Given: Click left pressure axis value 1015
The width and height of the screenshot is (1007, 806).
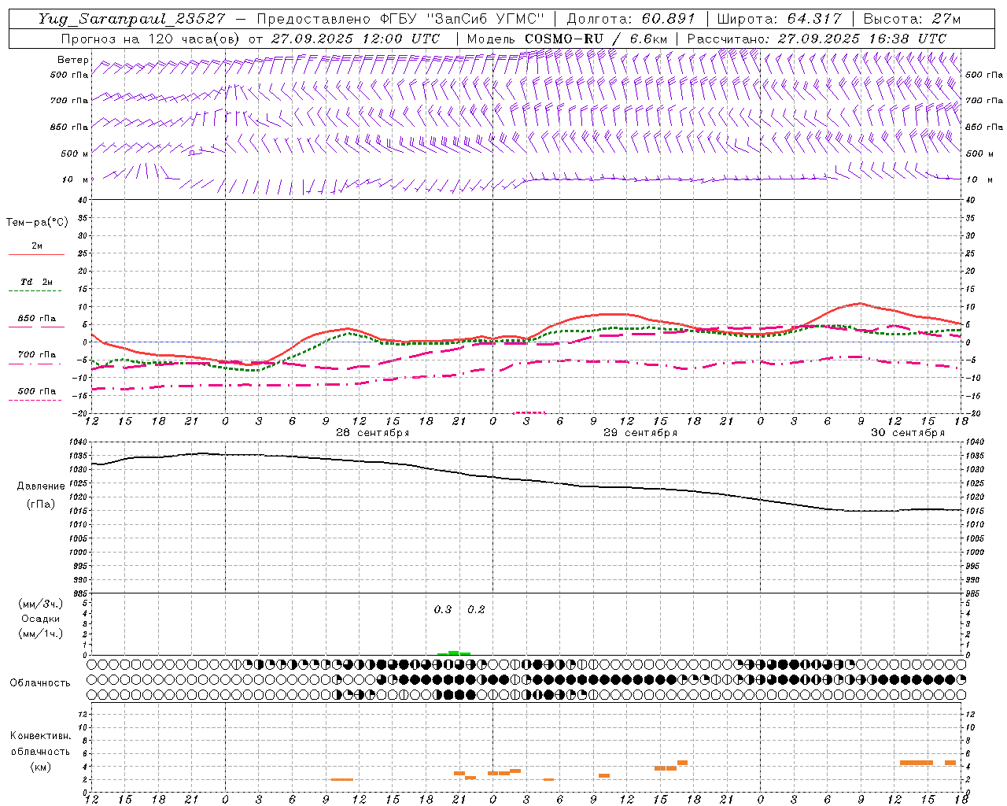Looking at the screenshot, I should click(77, 511).
